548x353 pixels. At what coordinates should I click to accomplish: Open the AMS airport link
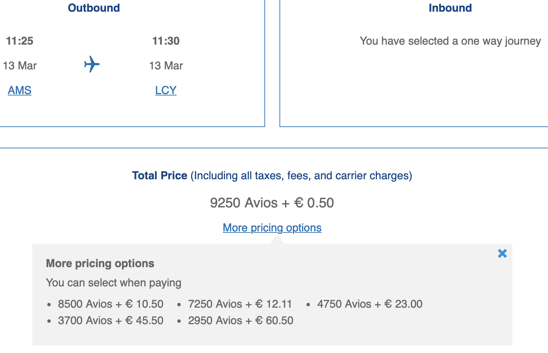pyautogui.click(x=20, y=90)
